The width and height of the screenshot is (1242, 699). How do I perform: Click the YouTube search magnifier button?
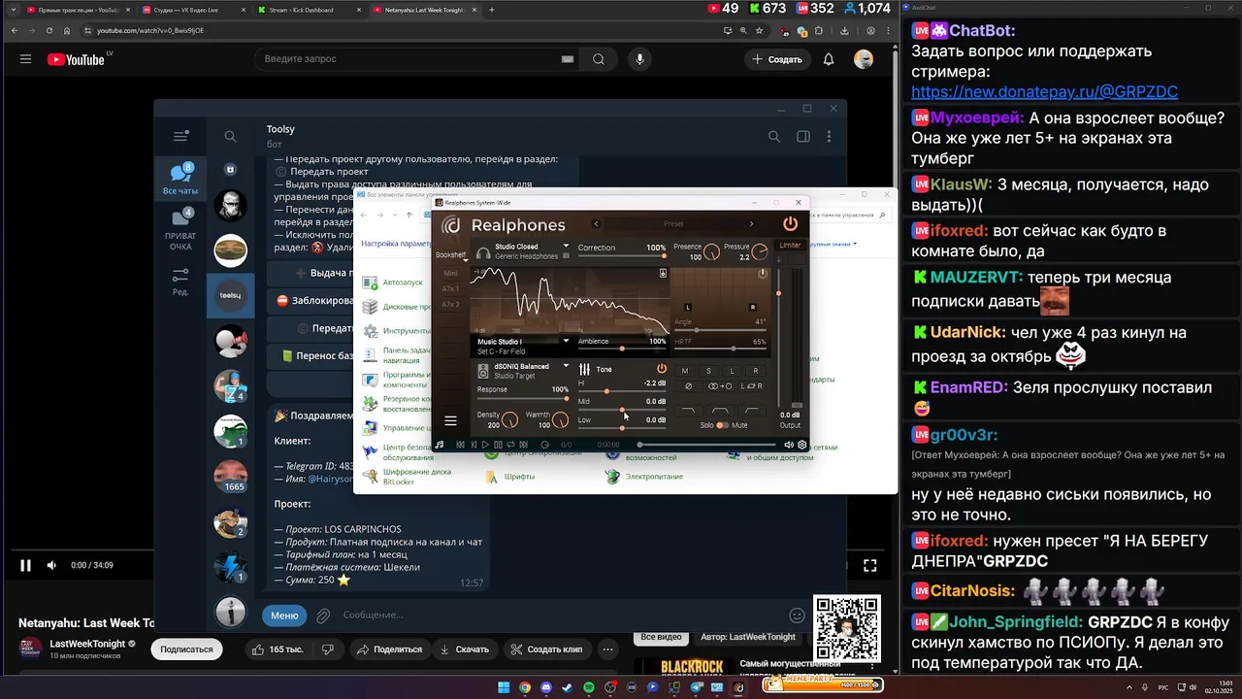pos(599,59)
